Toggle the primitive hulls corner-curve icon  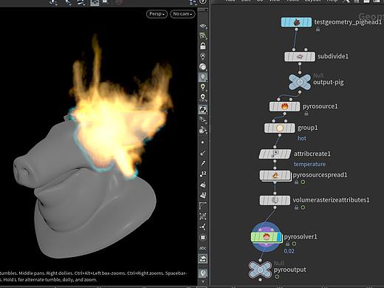pos(203,206)
